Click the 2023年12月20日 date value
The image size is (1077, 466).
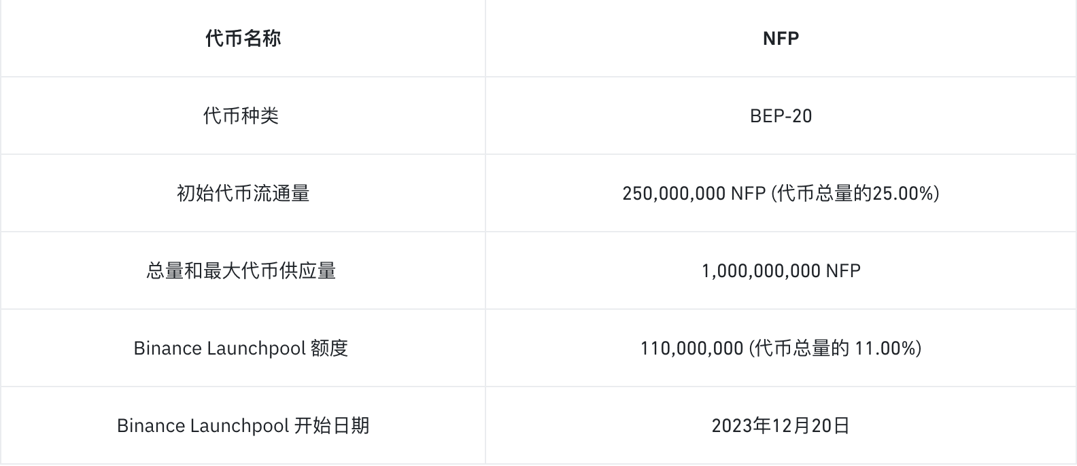pos(781,426)
